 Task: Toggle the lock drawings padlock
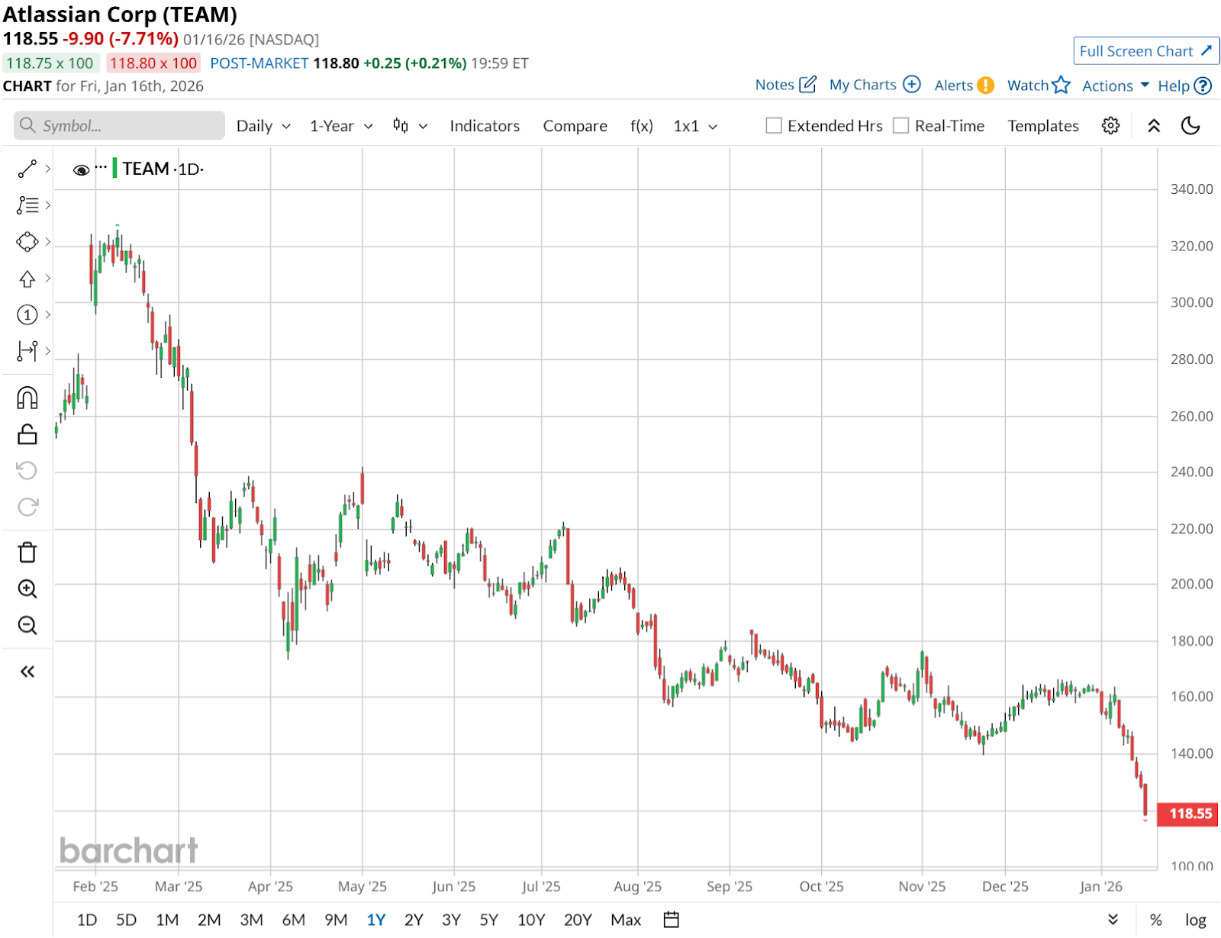click(27, 434)
